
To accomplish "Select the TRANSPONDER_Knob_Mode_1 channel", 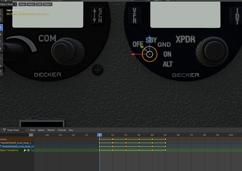I will 17,143.
